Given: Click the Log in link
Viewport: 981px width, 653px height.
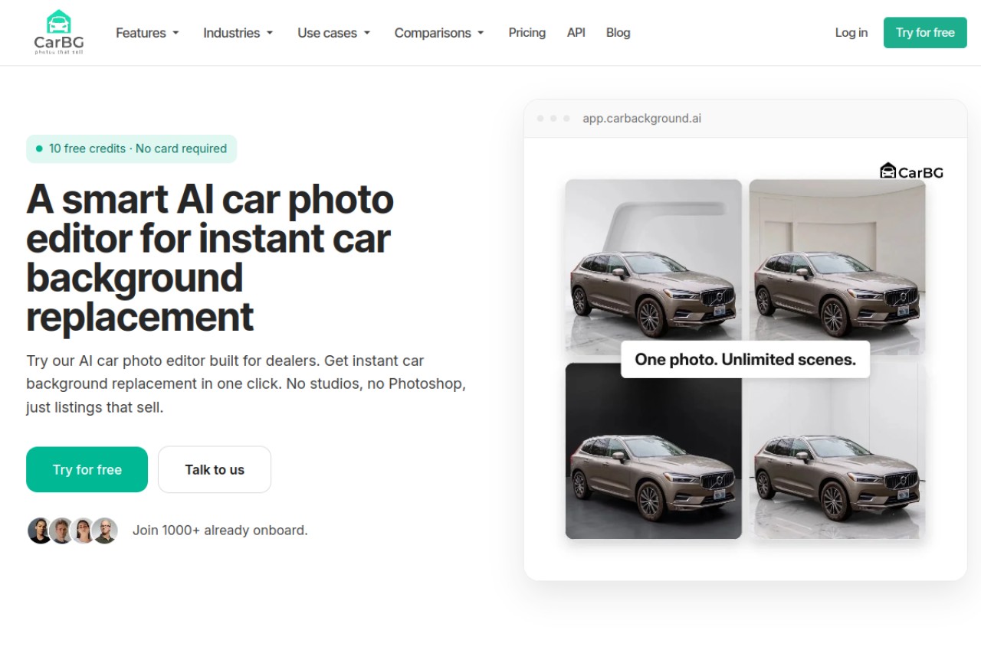Looking at the screenshot, I should tap(851, 33).
